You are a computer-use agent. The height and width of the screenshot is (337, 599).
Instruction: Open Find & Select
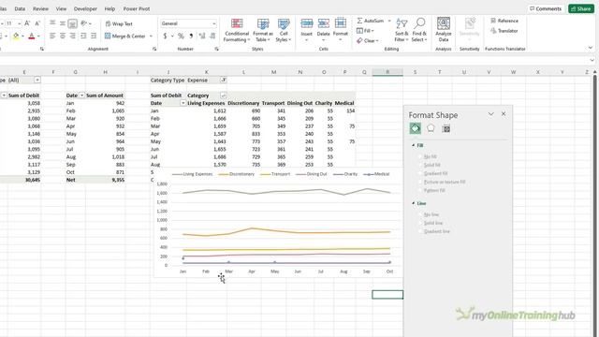click(x=419, y=30)
